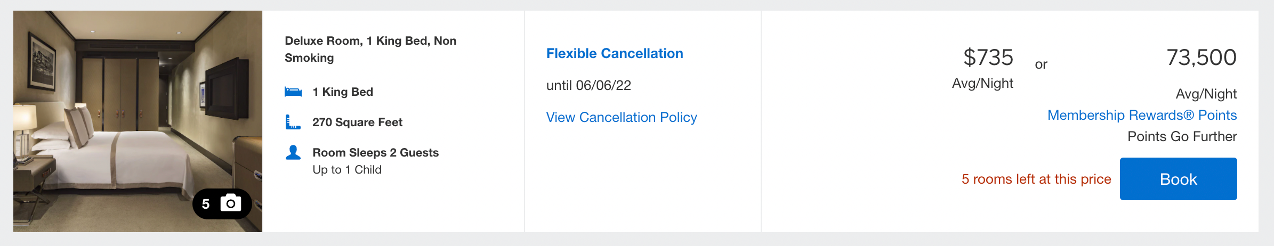
Task: Click the until 06/06/22 date text
Action: pos(588,85)
